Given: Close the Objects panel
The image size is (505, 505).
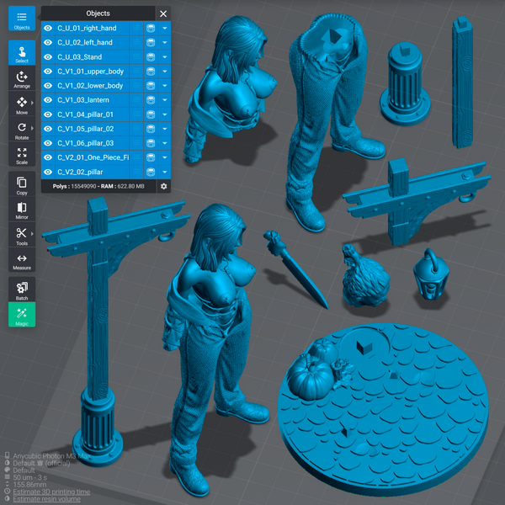Looking at the screenshot, I should pos(163,13).
